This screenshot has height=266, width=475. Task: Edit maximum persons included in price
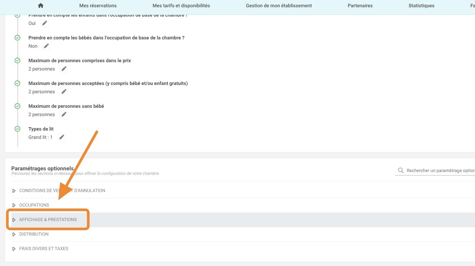[64, 69]
